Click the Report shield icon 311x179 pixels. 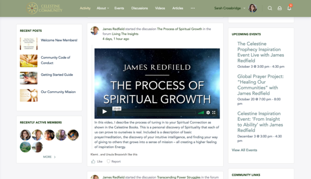pos(108,162)
